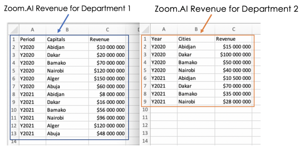Click Nairobi in row 11 of Department 1
The width and height of the screenshot is (300, 148).
pyautogui.click(x=67, y=118)
